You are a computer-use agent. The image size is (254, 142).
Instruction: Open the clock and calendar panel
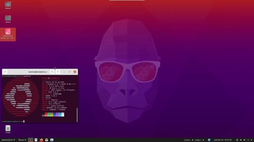(x=223, y=140)
